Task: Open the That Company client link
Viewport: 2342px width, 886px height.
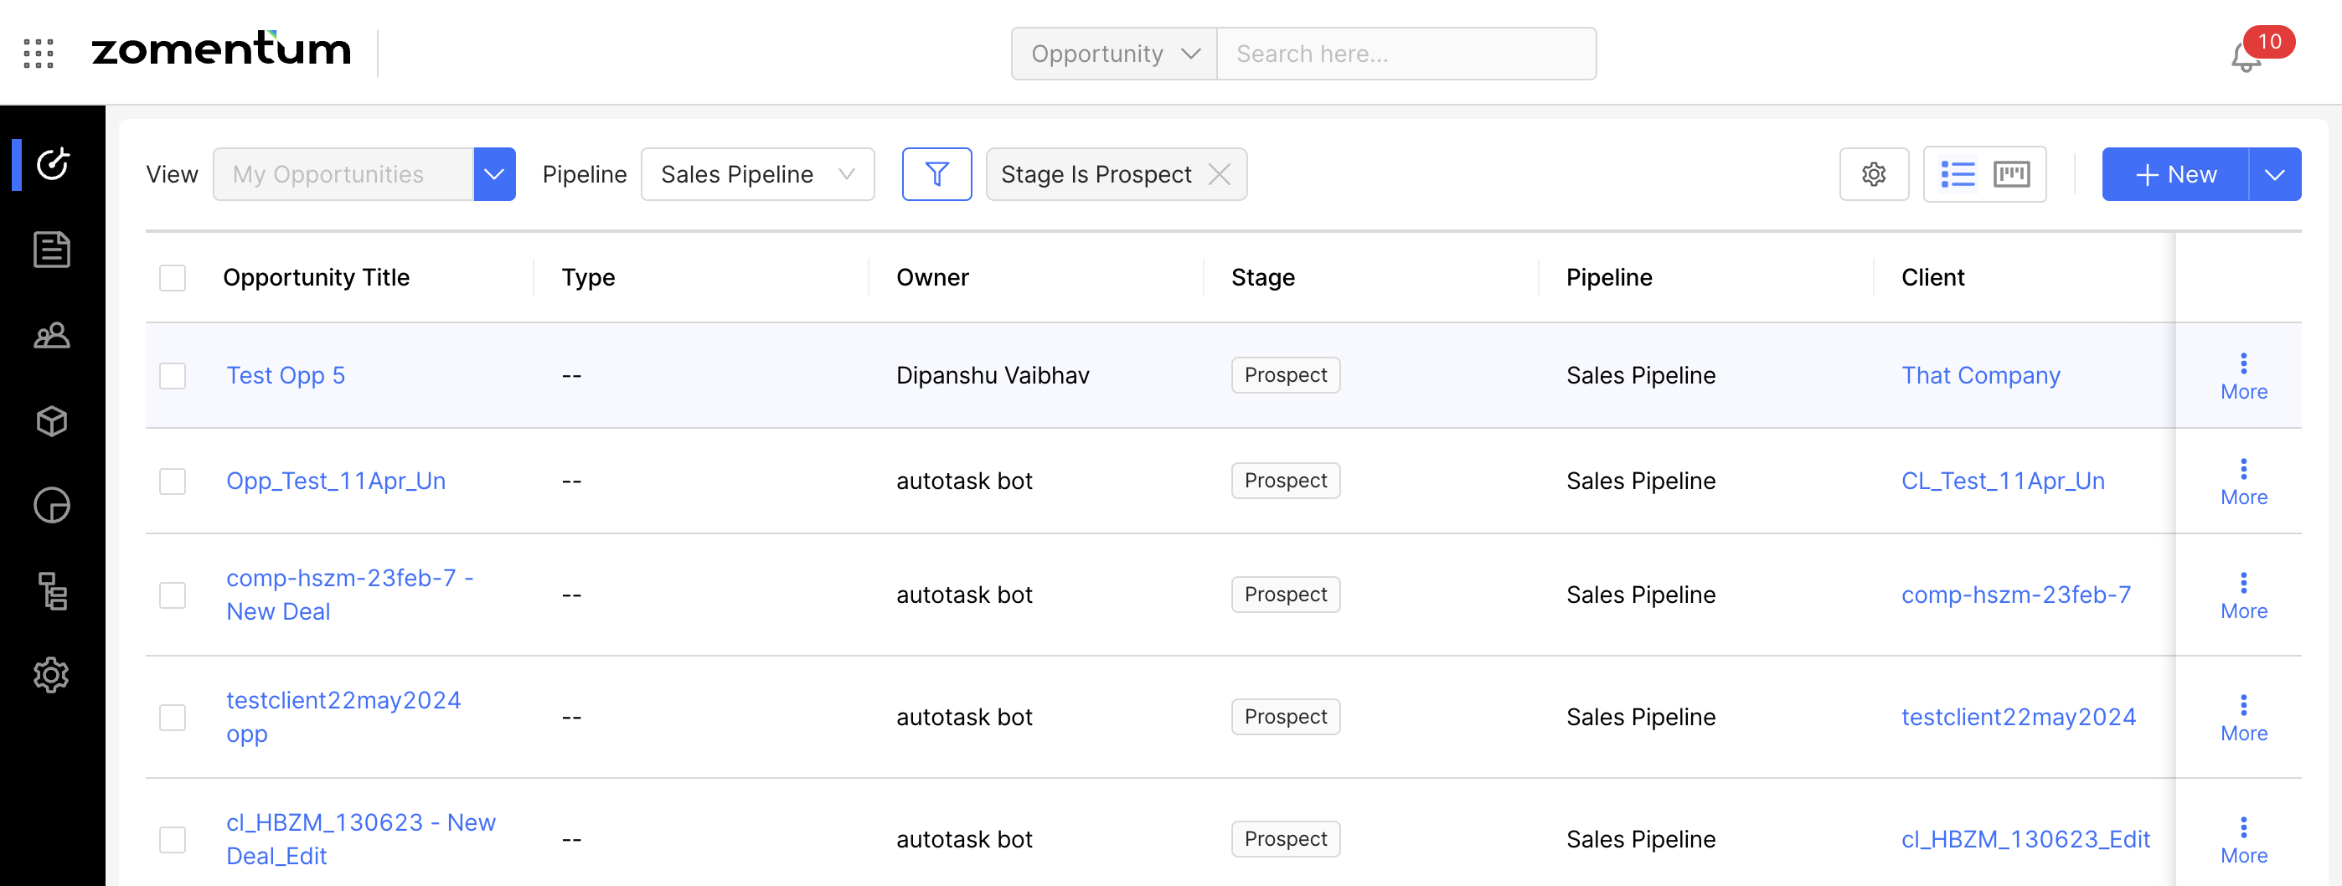Action: (x=1980, y=375)
